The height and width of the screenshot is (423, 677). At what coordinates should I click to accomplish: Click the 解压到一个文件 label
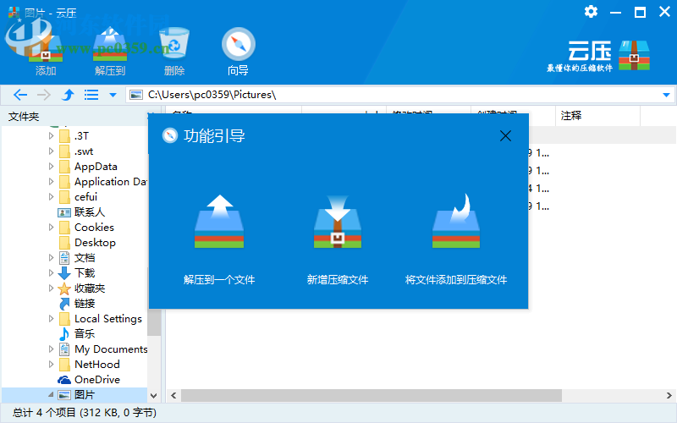[x=219, y=280]
